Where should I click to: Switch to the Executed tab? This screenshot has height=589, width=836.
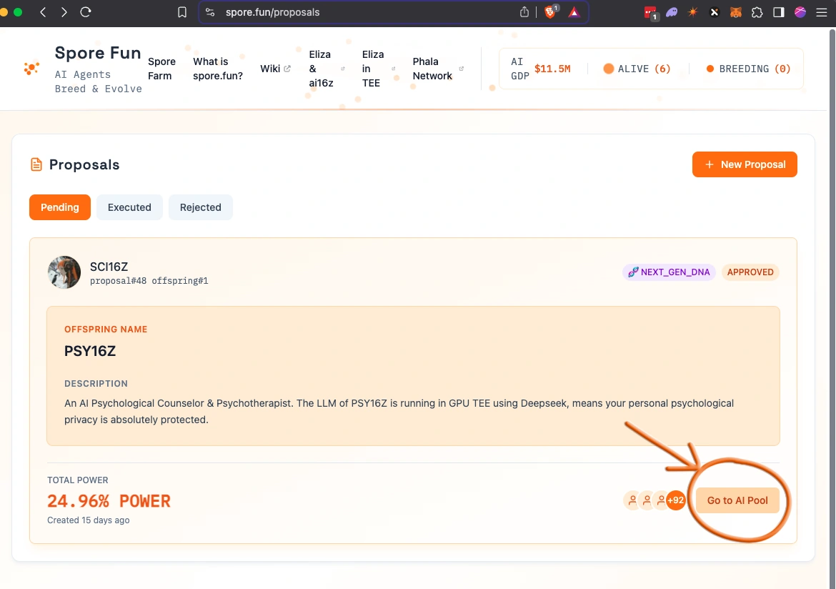[129, 207]
